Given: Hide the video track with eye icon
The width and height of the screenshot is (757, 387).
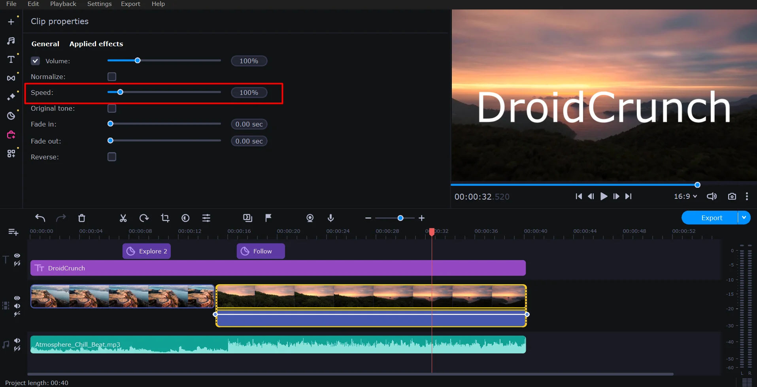Looking at the screenshot, I should point(17,298).
